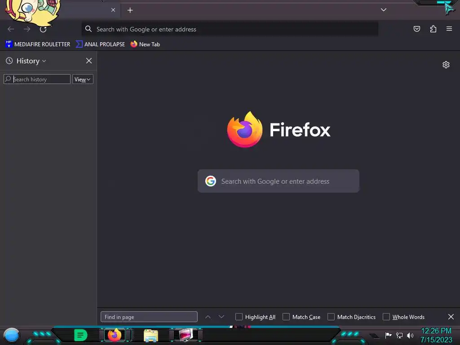
Task: Close the current browser tab
Action: click(x=113, y=10)
